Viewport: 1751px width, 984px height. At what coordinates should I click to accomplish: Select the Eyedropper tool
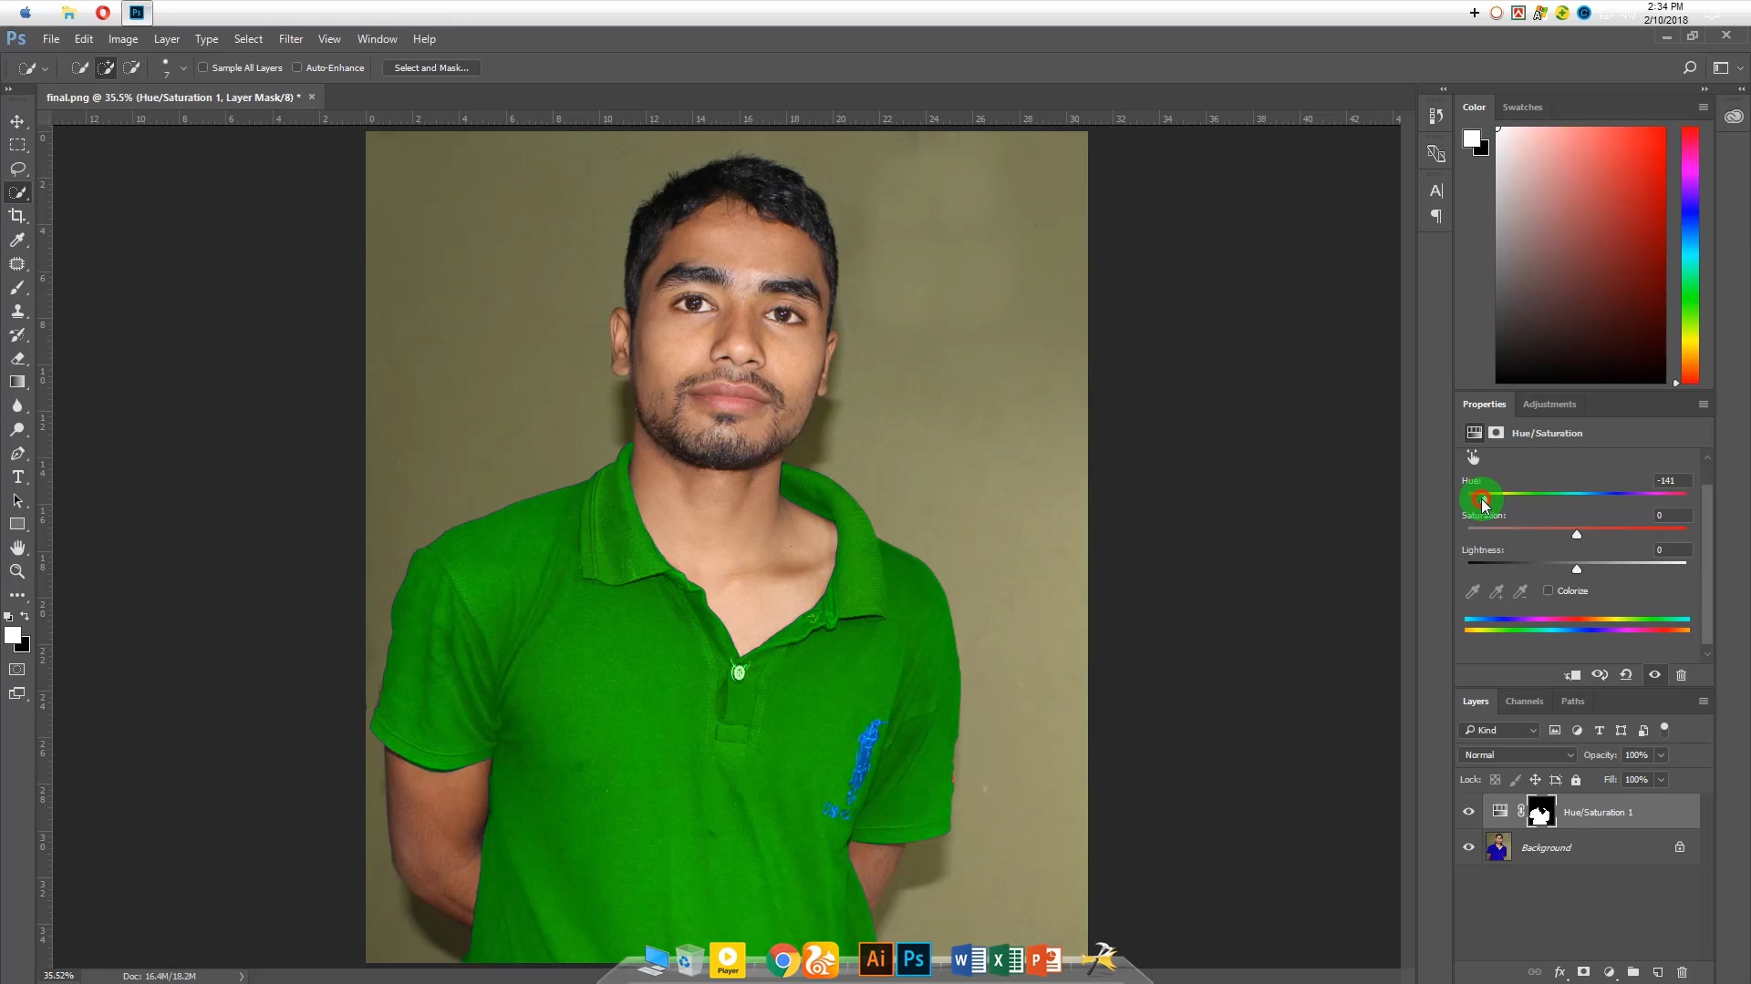pyautogui.click(x=17, y=240)
